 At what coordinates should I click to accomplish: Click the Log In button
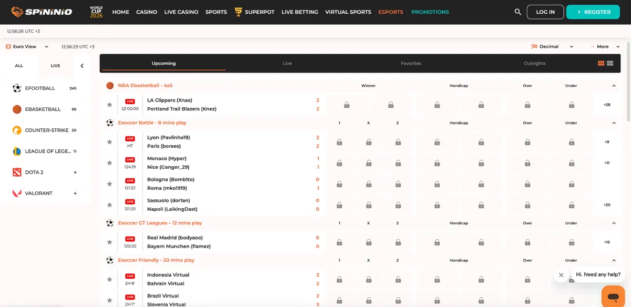(545, 12)
